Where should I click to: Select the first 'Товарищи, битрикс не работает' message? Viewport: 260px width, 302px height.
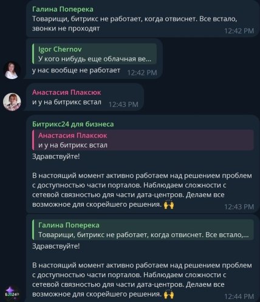143,19
